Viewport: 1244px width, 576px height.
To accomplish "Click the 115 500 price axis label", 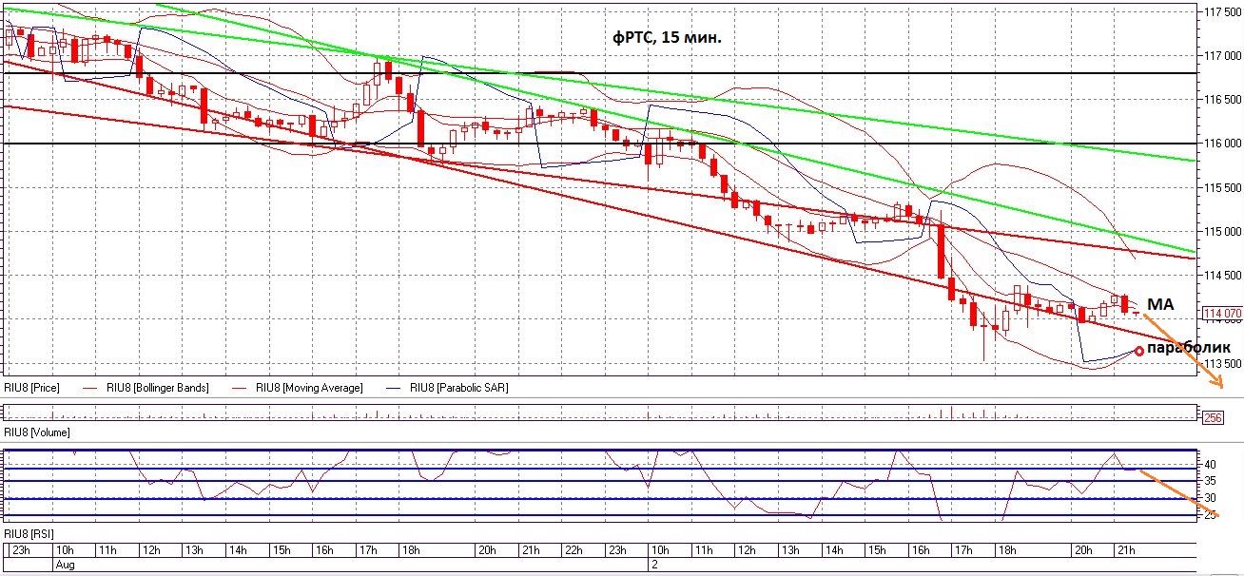I will pyautogui.click(x=1221, y=187).
